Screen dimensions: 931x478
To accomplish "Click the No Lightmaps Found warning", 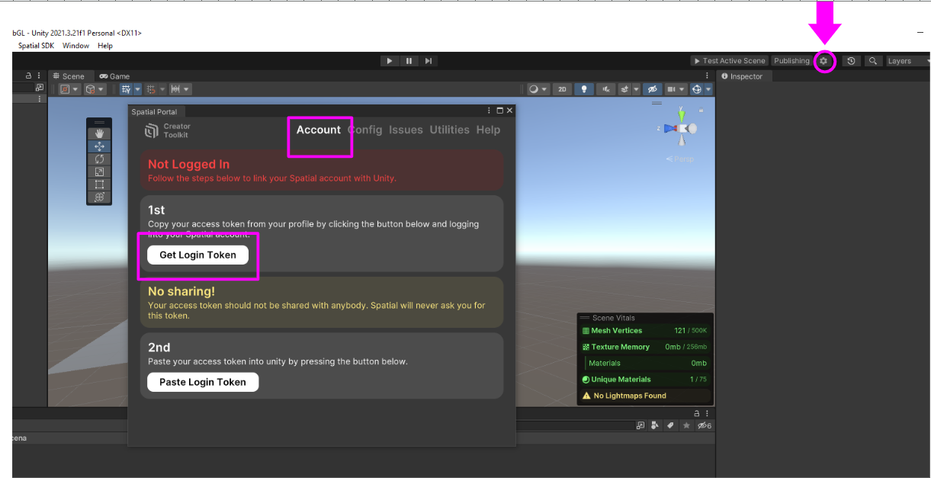I will pyautogui.click(x=645, y=396).
